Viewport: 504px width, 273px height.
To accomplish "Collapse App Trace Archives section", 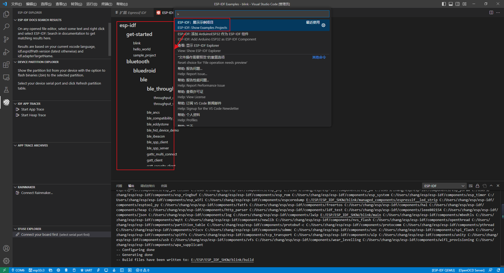I will [x=62, y=145].
